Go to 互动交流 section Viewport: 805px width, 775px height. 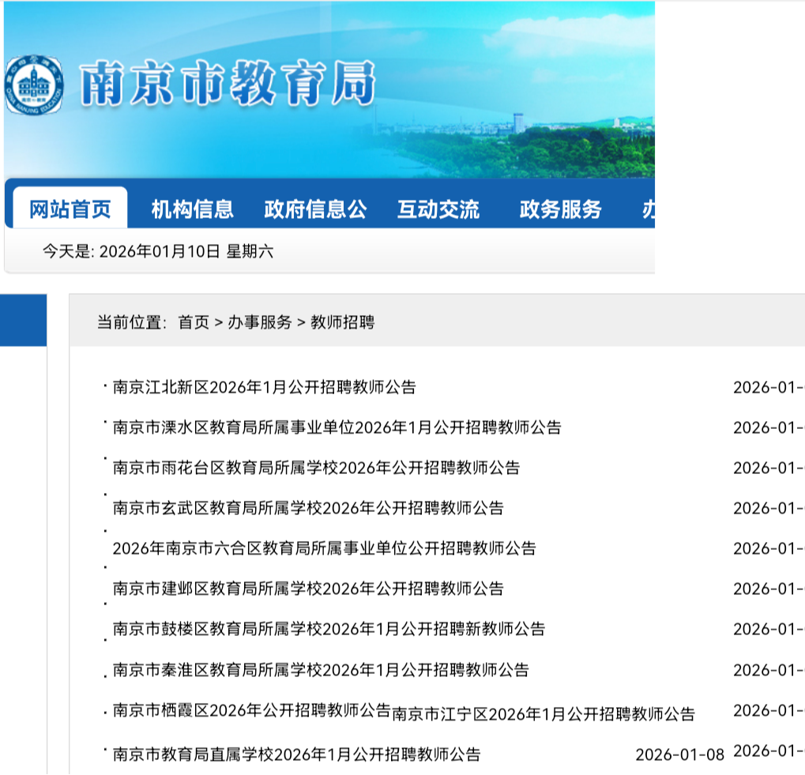click(x=438, y=209)
